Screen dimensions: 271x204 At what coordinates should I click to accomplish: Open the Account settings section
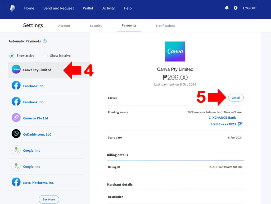point(64,26)
